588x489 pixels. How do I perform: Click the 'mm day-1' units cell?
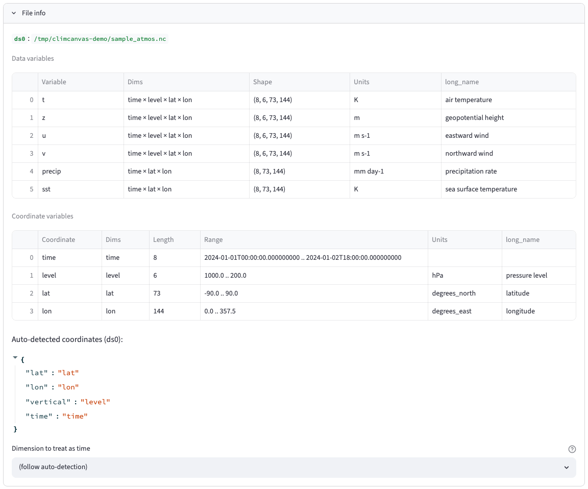[395, 172]
